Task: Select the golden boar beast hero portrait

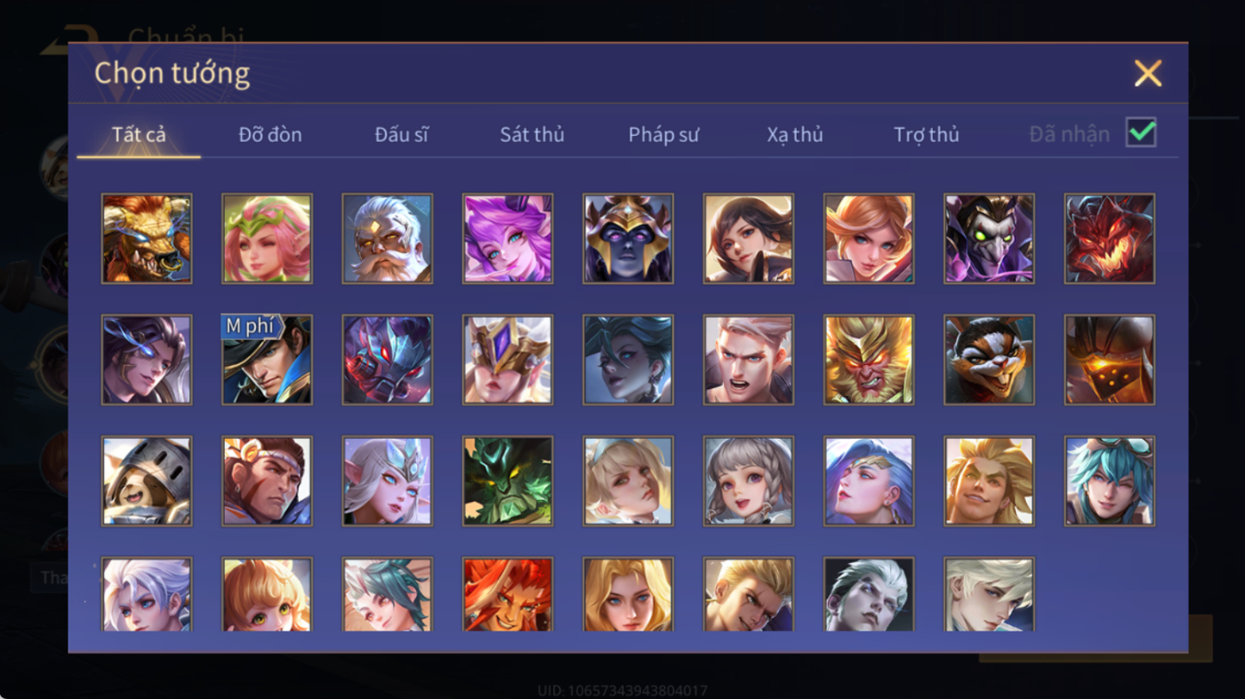Action: click(147, 239)
